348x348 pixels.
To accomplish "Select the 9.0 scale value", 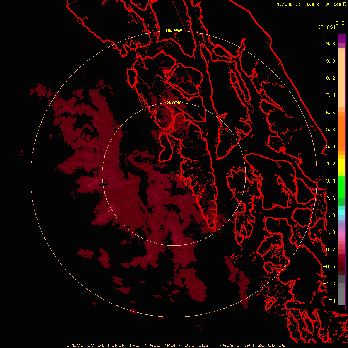I will coord(331,61).
